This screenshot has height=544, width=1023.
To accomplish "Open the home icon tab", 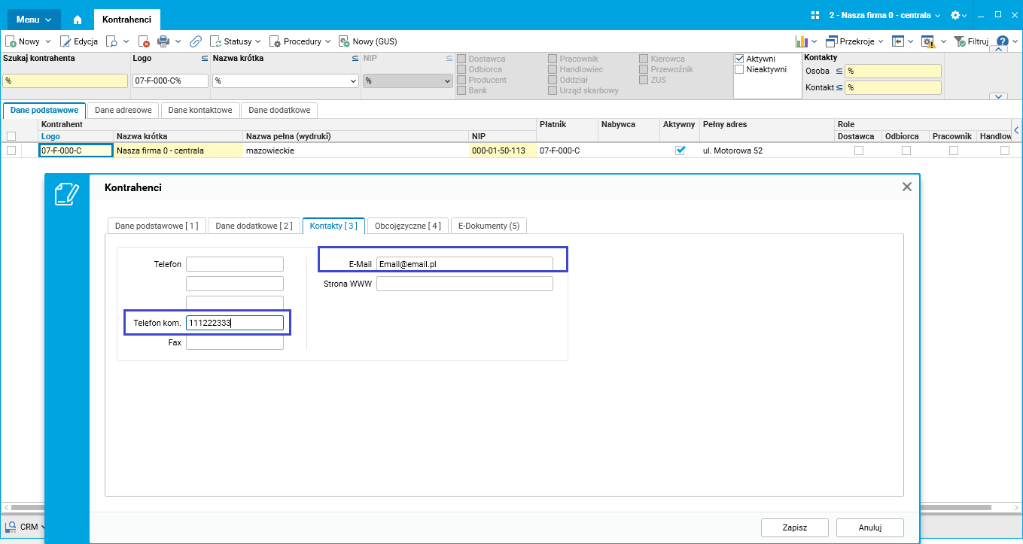I will (77, 20).
